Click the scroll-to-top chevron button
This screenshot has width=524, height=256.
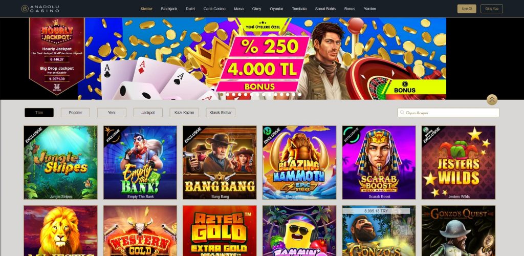click(x=492, y=100)
